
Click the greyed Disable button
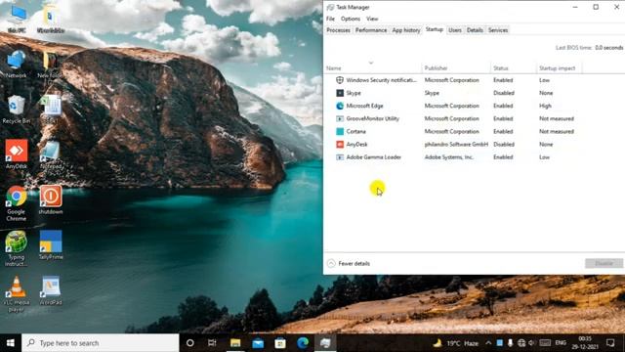(604, 263)
